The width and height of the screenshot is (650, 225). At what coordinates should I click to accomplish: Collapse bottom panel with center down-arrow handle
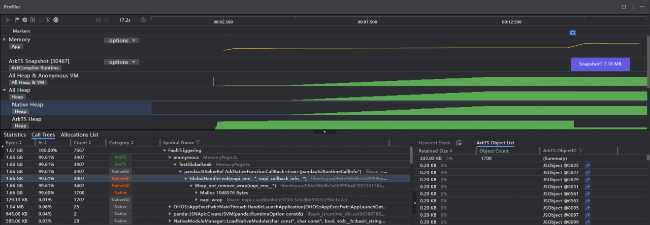pos(325,132)
